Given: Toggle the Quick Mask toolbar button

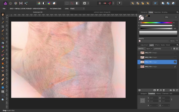Looking at the screenshot, I should click(x=85, y=3).
